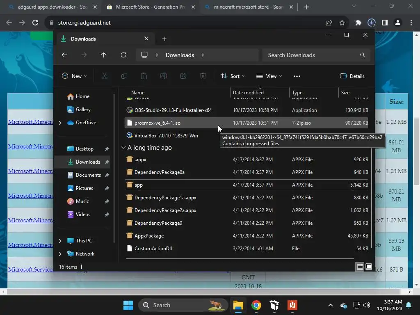Select the AppxPackage file
This screenshot has width=420, height=315.
click(x=246, y=236)
